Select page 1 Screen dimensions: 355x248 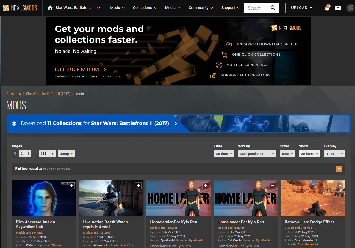[15, 154]
